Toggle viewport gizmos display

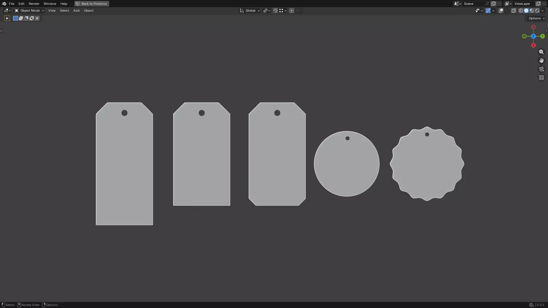(488, 11)
